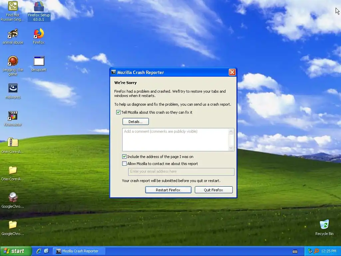
Task: Click the email address input field
Action: [x=181, y=172]
